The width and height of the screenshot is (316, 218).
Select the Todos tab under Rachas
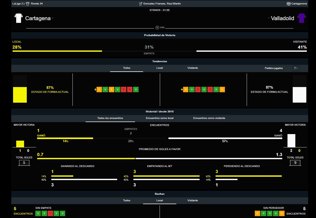[x=127, y=200]
